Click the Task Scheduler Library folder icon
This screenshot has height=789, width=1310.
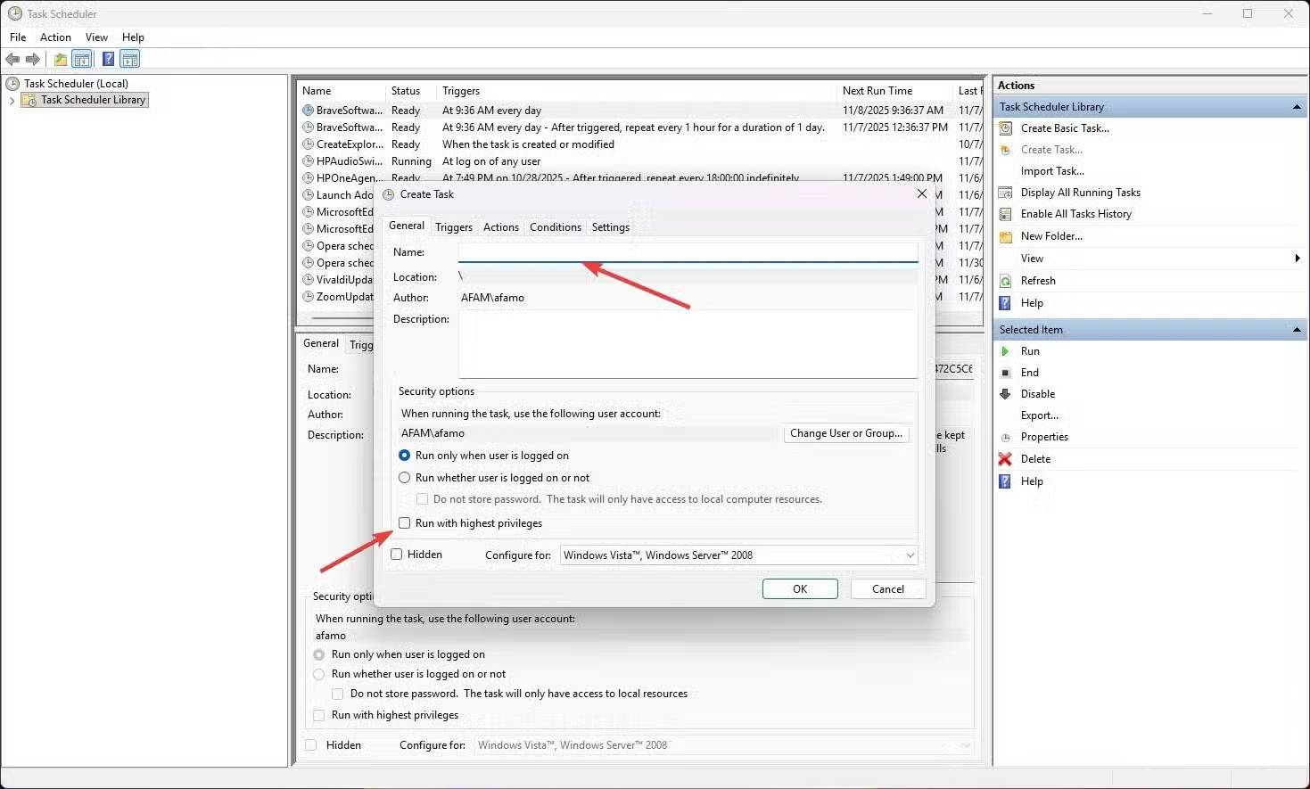point(29,100)
